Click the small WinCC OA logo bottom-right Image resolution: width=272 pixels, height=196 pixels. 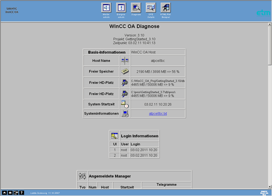click(265, 192)
